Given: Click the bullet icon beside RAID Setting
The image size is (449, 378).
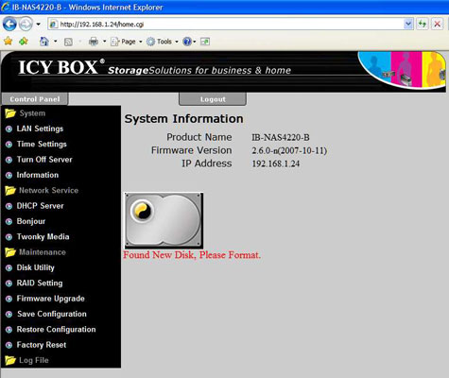Looking at the screenshot, I should click(9, 283).
